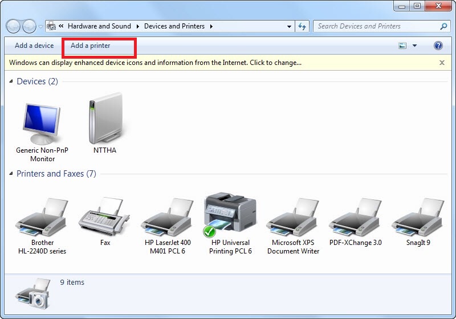
Task: Select the Fax machine icon
Action: point(104,216)
